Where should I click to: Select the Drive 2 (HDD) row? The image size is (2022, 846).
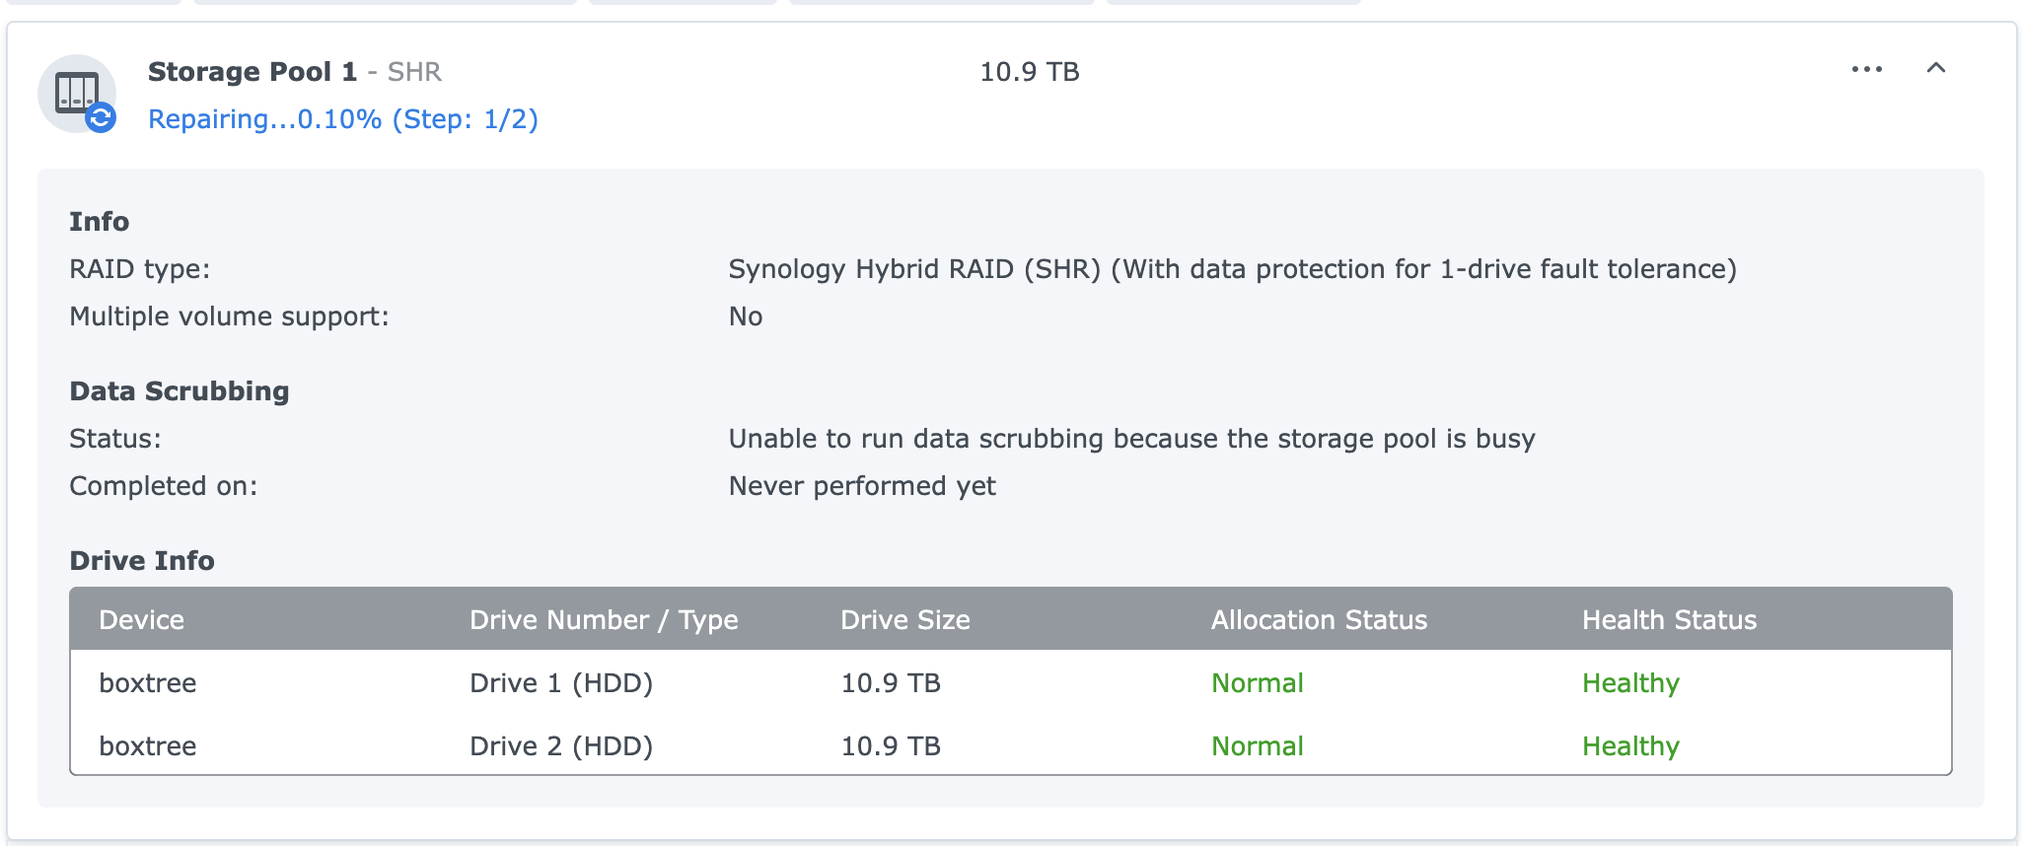click(1011, 745)
